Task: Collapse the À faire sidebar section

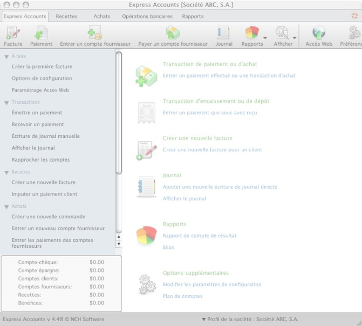Action: tap(6, 56)
